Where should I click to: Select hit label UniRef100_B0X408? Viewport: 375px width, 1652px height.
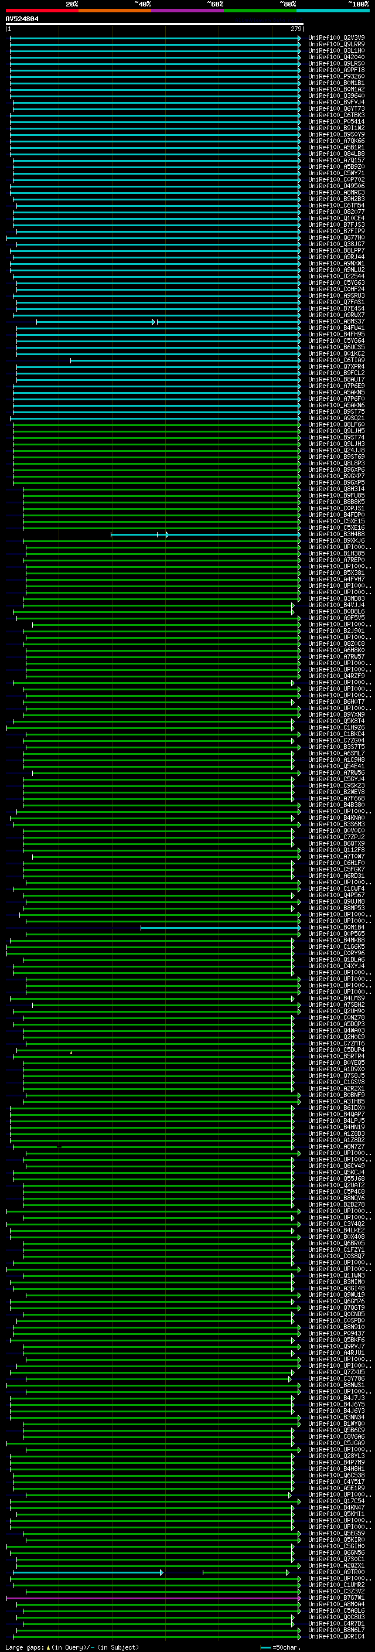pyautogui.click(x=336, y=1237)
